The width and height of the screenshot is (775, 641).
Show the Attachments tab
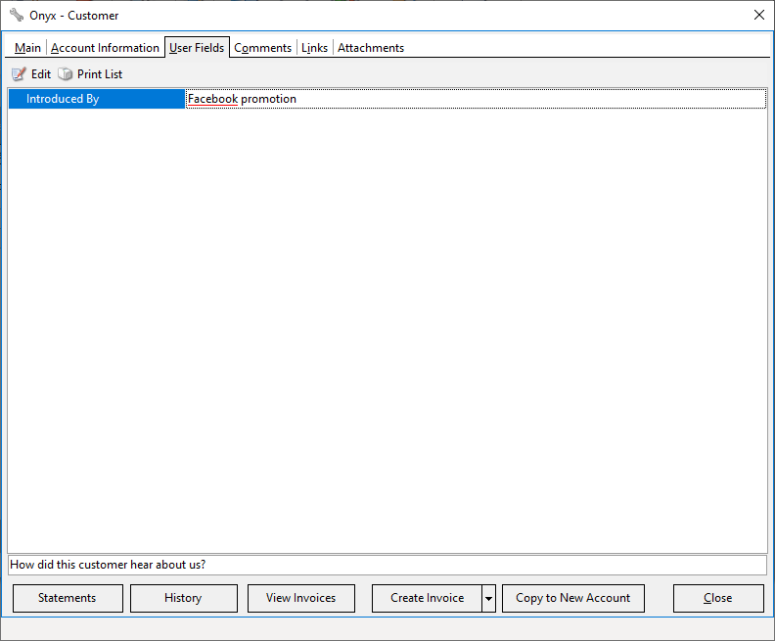[x=371, y=48]
